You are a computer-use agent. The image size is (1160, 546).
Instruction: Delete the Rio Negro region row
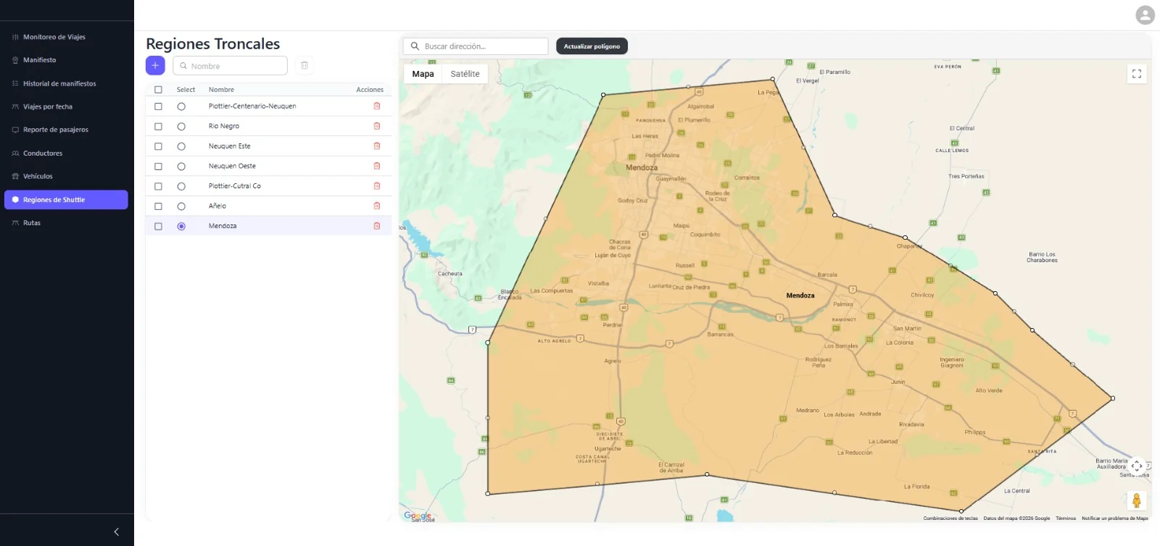pos(377,126)
